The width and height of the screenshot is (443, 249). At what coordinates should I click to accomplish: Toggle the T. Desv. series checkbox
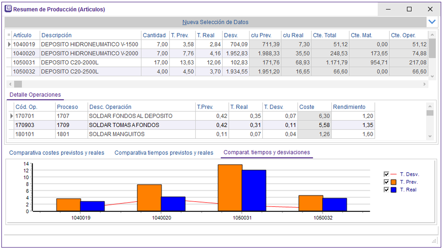[x=386, y=174]
